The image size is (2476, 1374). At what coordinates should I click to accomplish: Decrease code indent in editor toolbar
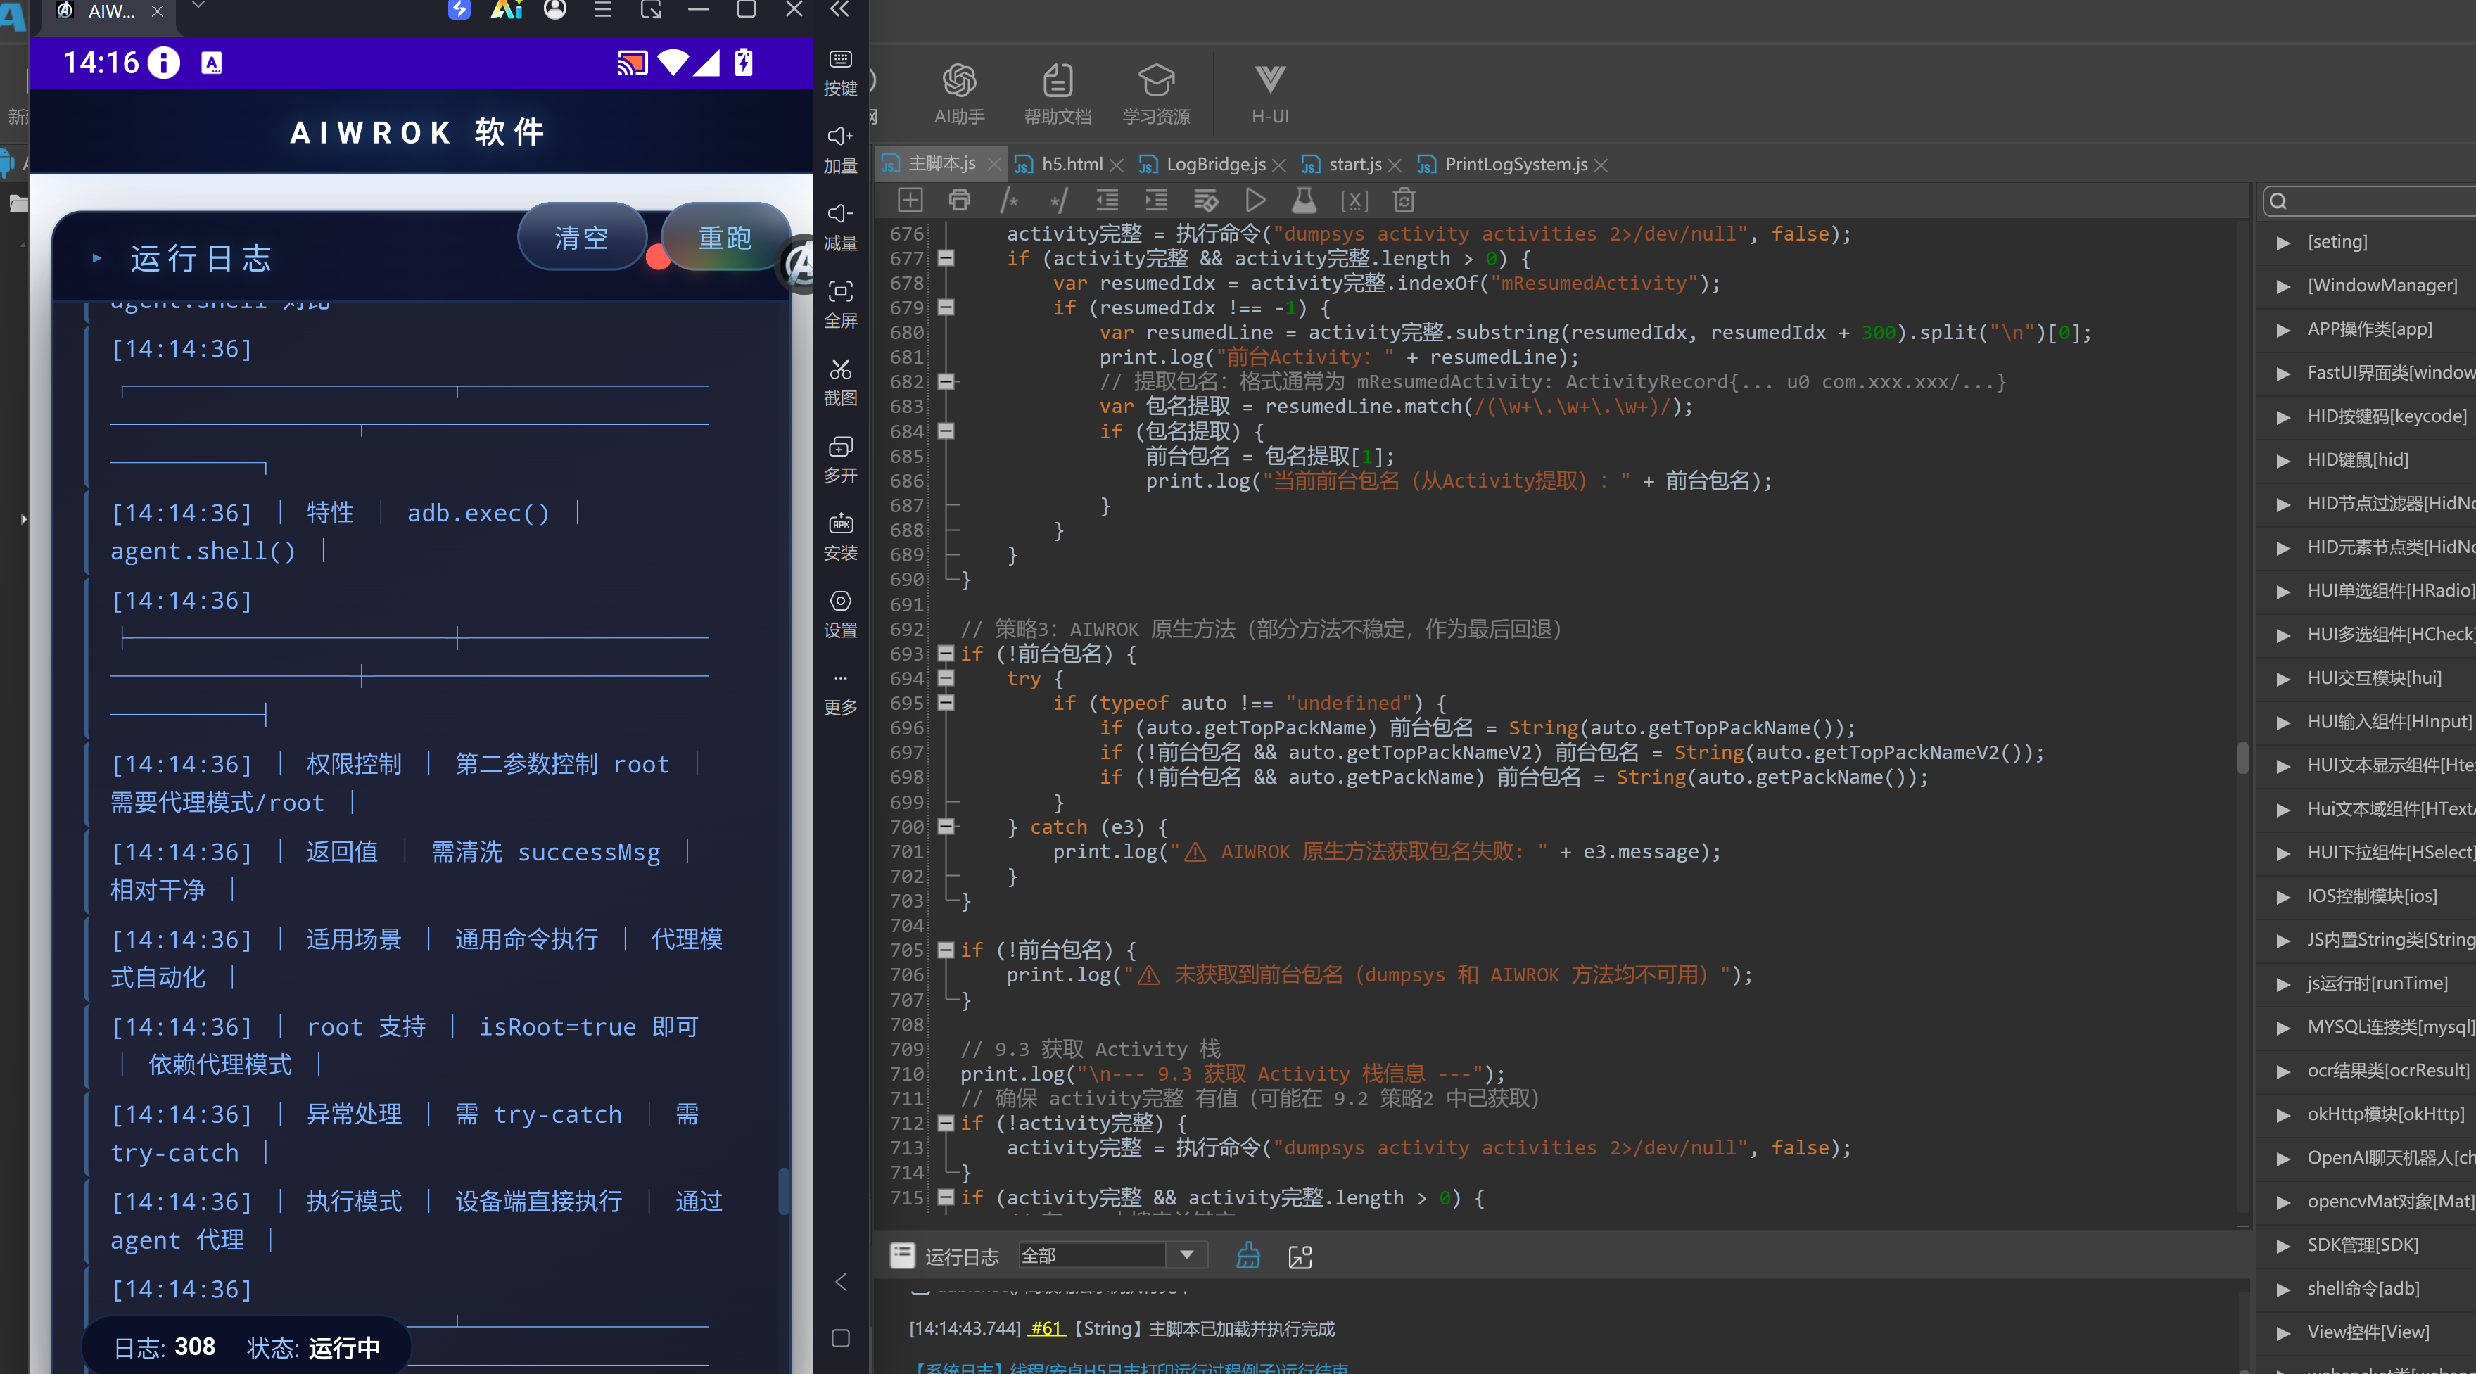(1107, 200)
